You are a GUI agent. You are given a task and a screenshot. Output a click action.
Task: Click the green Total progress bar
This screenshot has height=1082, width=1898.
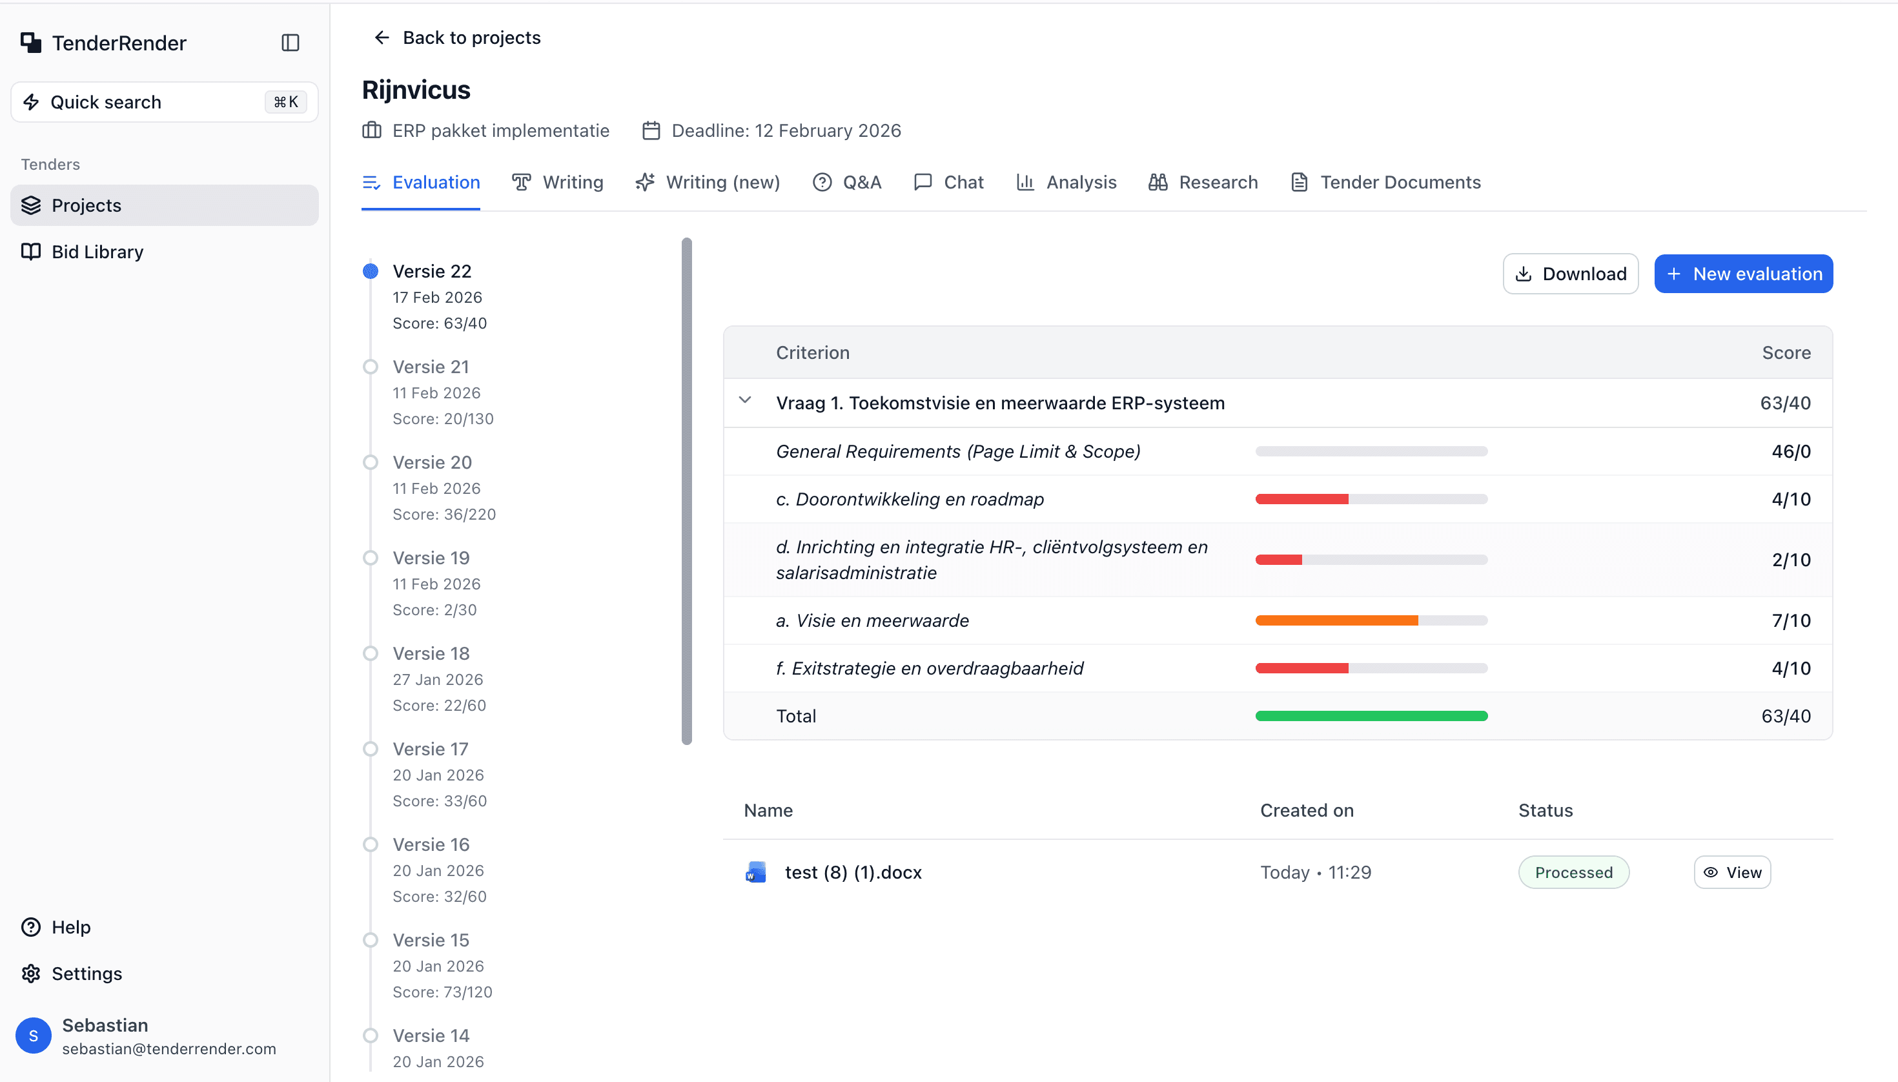(x=1371, y=717)
